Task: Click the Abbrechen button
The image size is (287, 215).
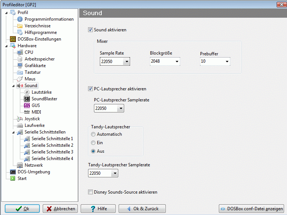Action: pyautogui.click(x=60, y=209)
